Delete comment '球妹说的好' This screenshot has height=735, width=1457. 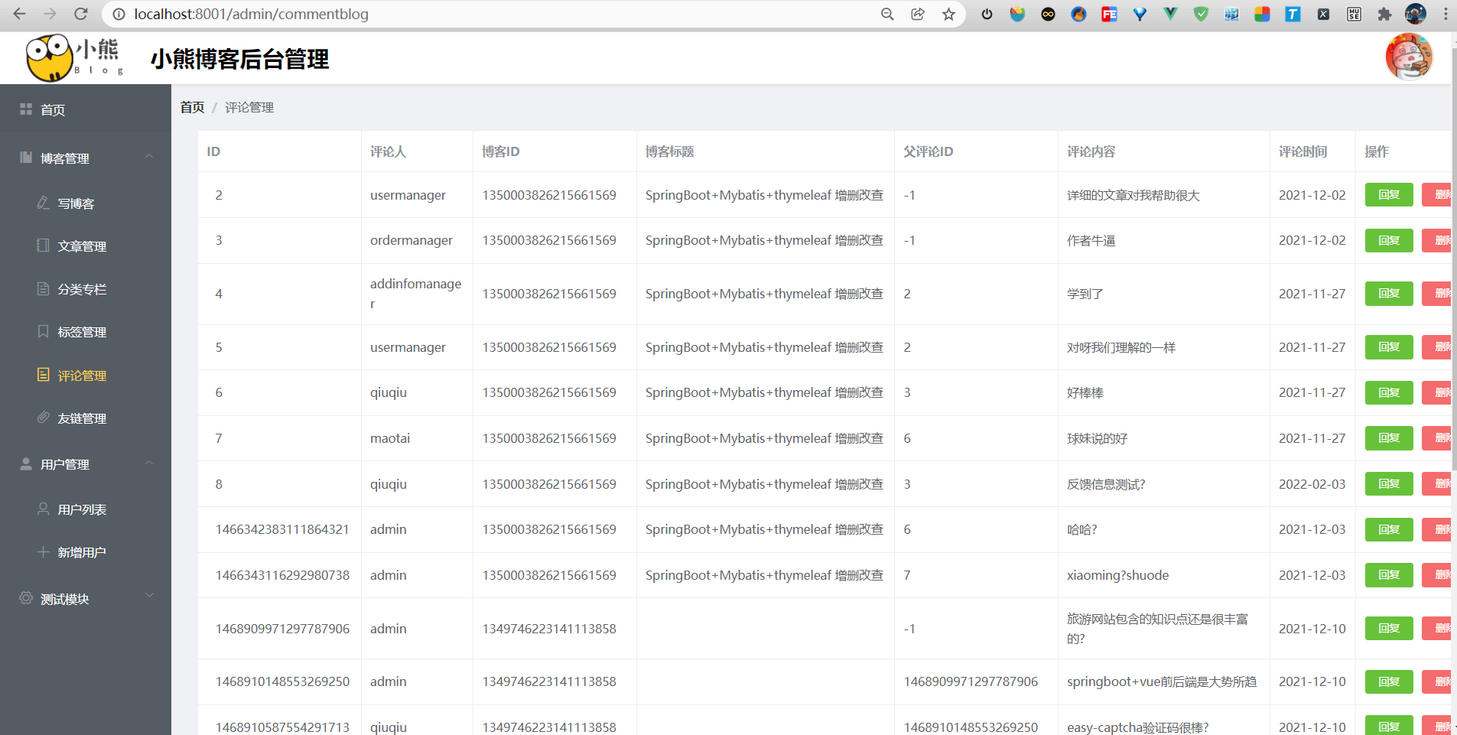click(1436, 437)
